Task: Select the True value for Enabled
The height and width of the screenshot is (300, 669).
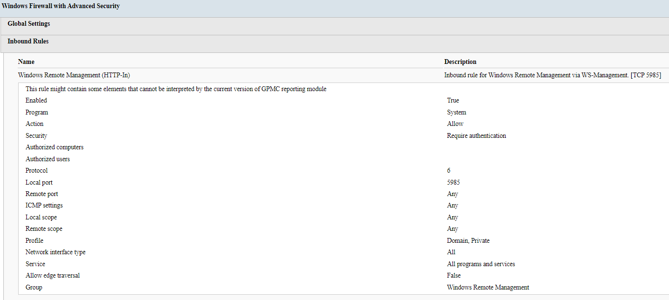Action: pyautogui.click(x=453, y=100)
